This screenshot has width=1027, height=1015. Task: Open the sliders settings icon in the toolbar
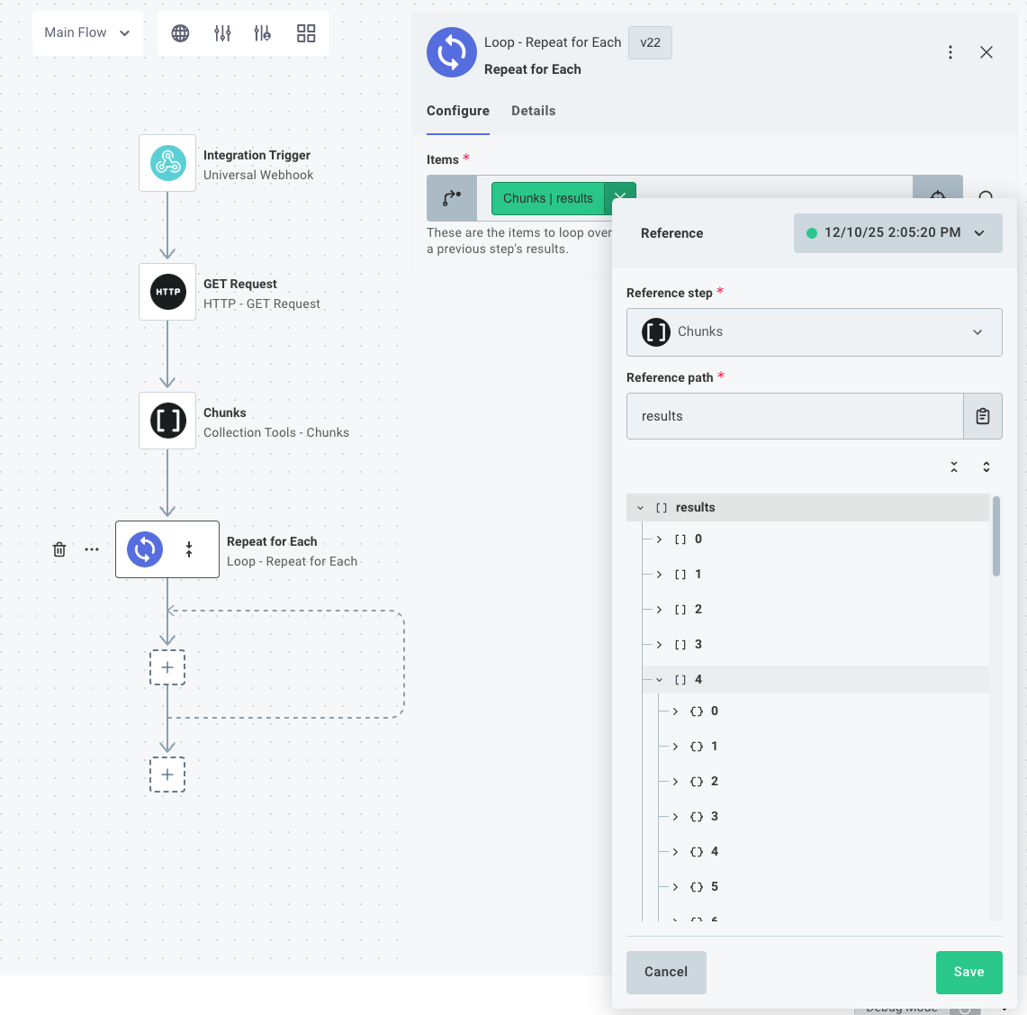(222, 33)
